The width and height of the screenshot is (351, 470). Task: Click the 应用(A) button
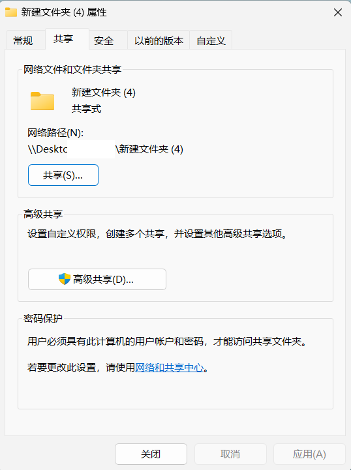309,454
